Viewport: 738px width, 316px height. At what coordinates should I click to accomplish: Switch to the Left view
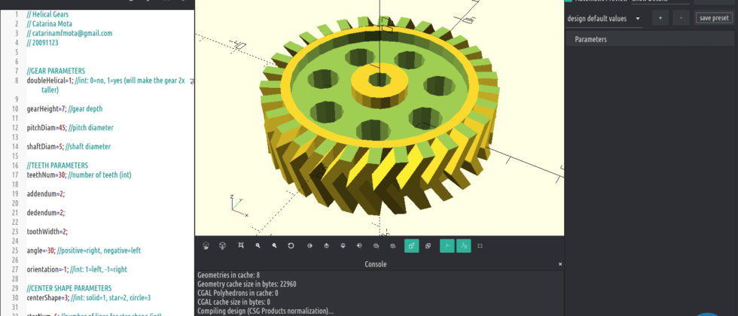coord(359,245)
